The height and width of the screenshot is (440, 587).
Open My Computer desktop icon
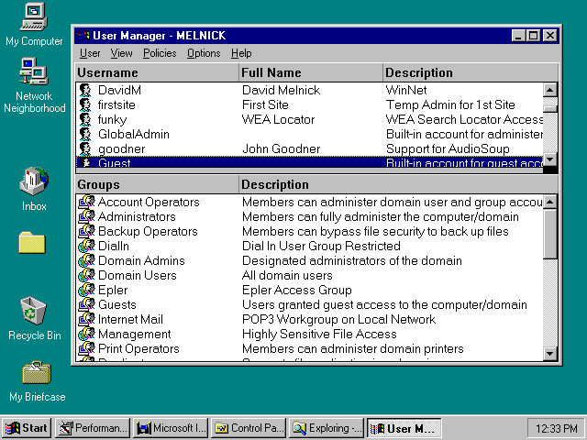(34, 16)
